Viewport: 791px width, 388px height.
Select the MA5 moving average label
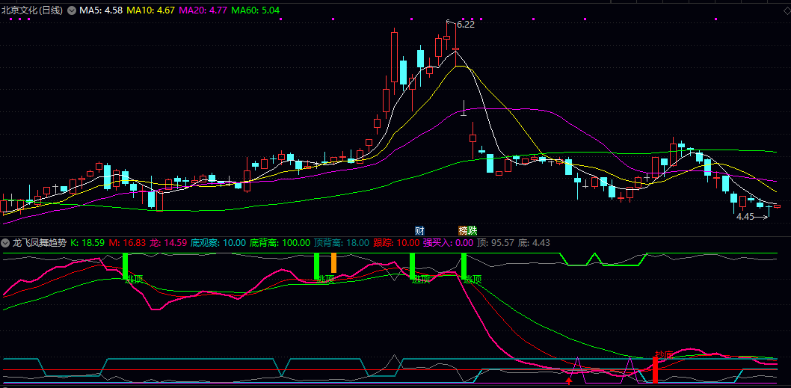point(101,10)
